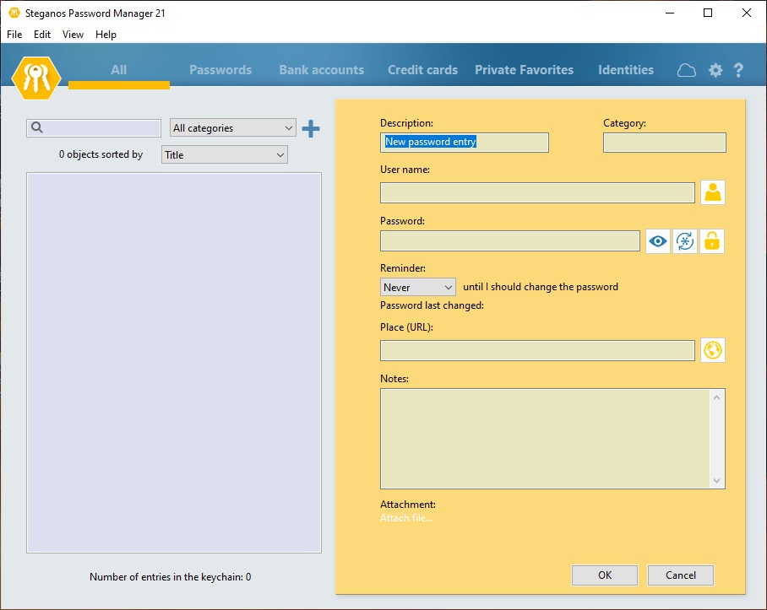Select the Identities tab

click(625, 70)
